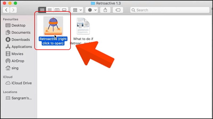Click the Edit Tags button

pos(118,10)
